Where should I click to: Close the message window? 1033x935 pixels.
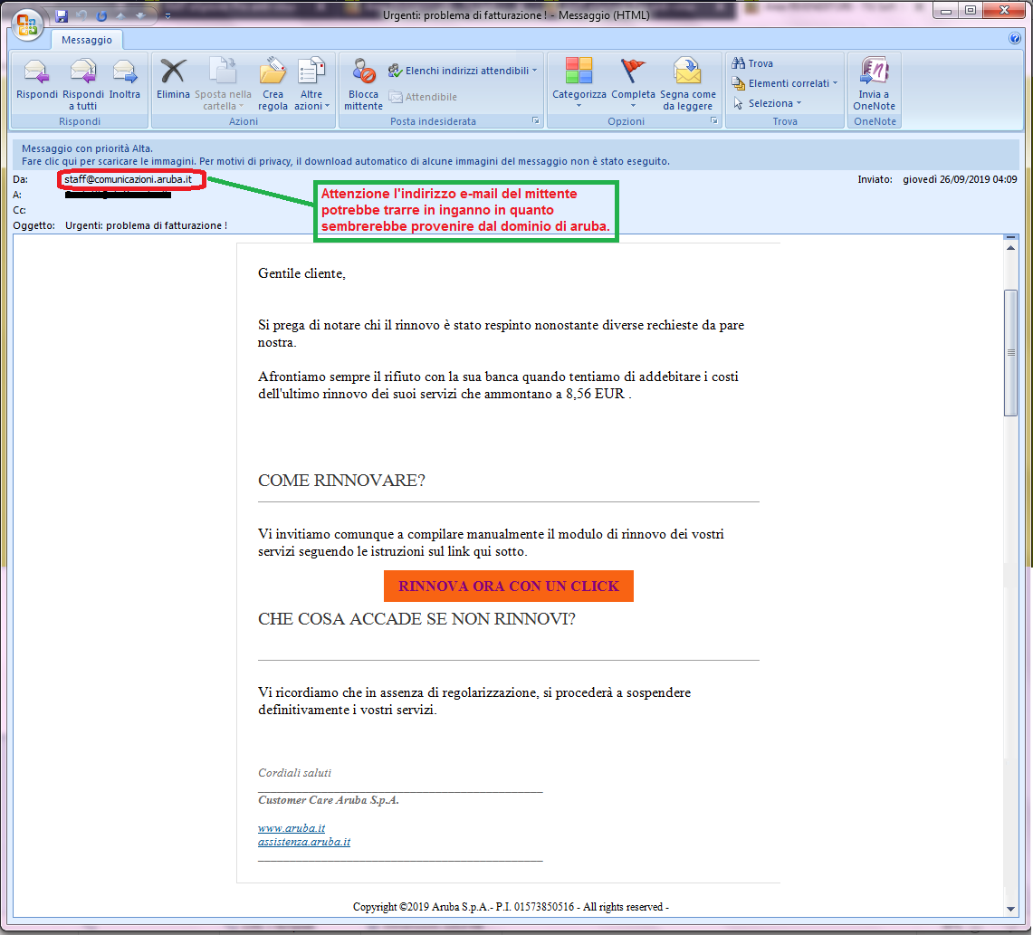tap(1005, 11)
